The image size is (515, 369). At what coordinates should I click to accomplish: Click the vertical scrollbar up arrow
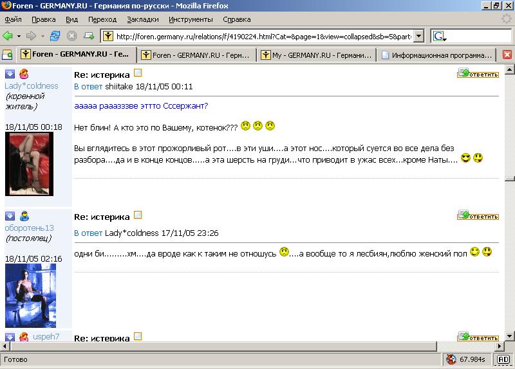[509, 69]
